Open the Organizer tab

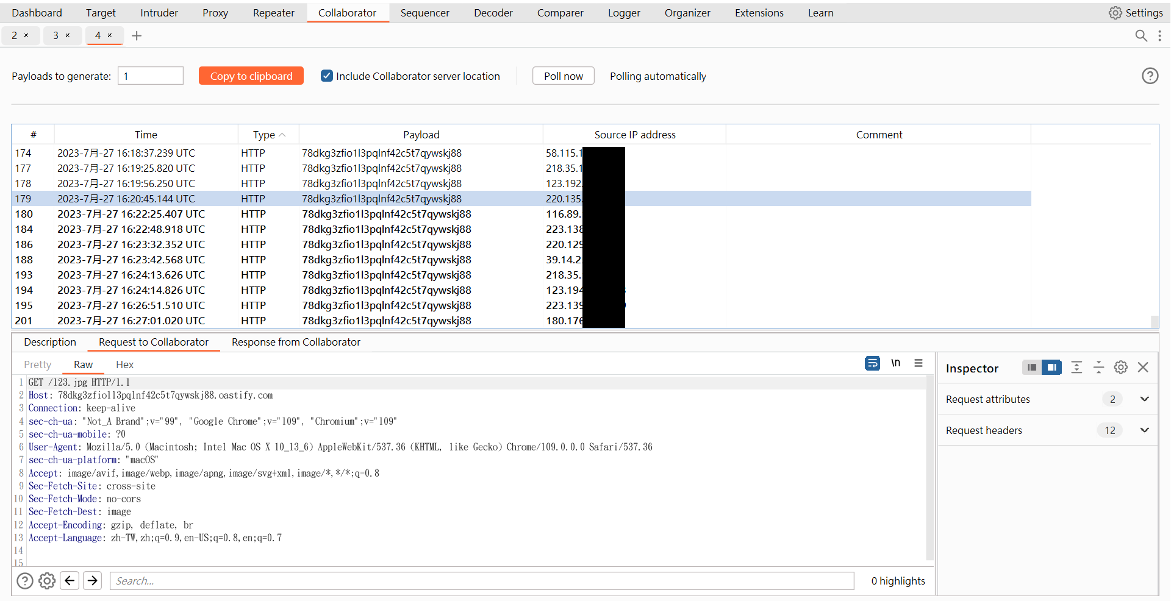tap(687, 13)
